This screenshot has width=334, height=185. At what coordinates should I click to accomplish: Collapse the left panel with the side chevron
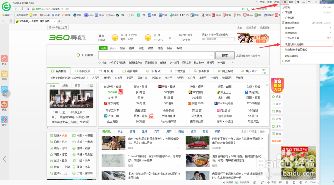[x=4, y=159]
